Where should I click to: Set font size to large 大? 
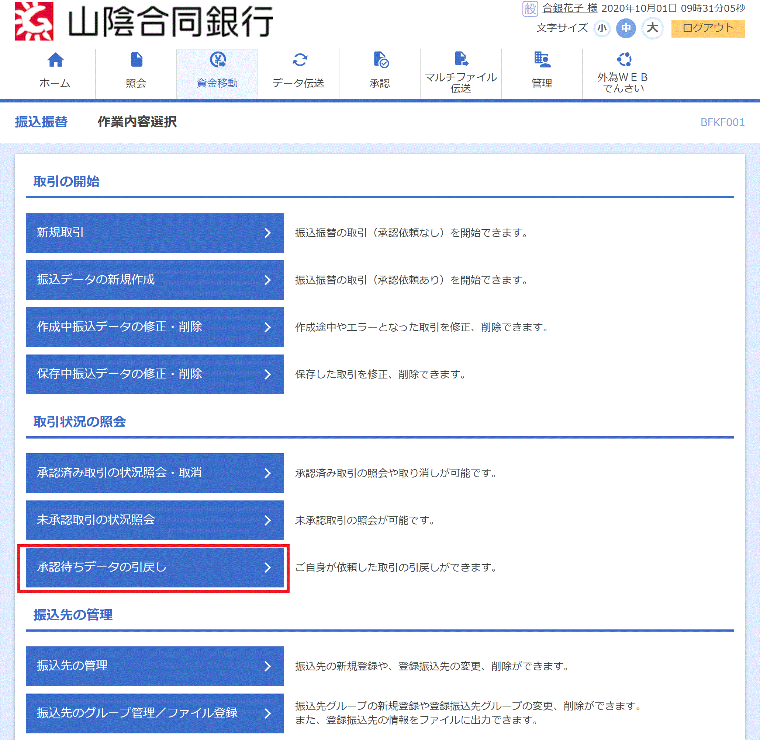[x=652, y=28]
